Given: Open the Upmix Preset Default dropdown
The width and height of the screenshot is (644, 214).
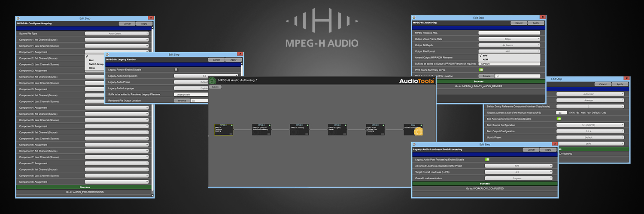Looking at the screenshot, I should pyautogui.click(x=591, y=137).
